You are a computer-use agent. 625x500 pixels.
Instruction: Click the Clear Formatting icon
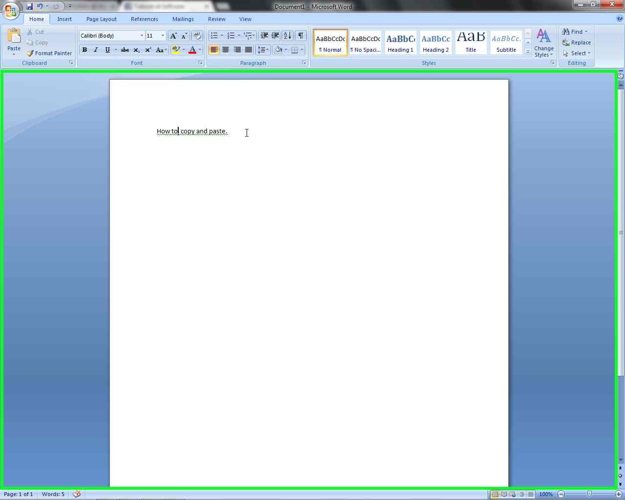[197, 35]
